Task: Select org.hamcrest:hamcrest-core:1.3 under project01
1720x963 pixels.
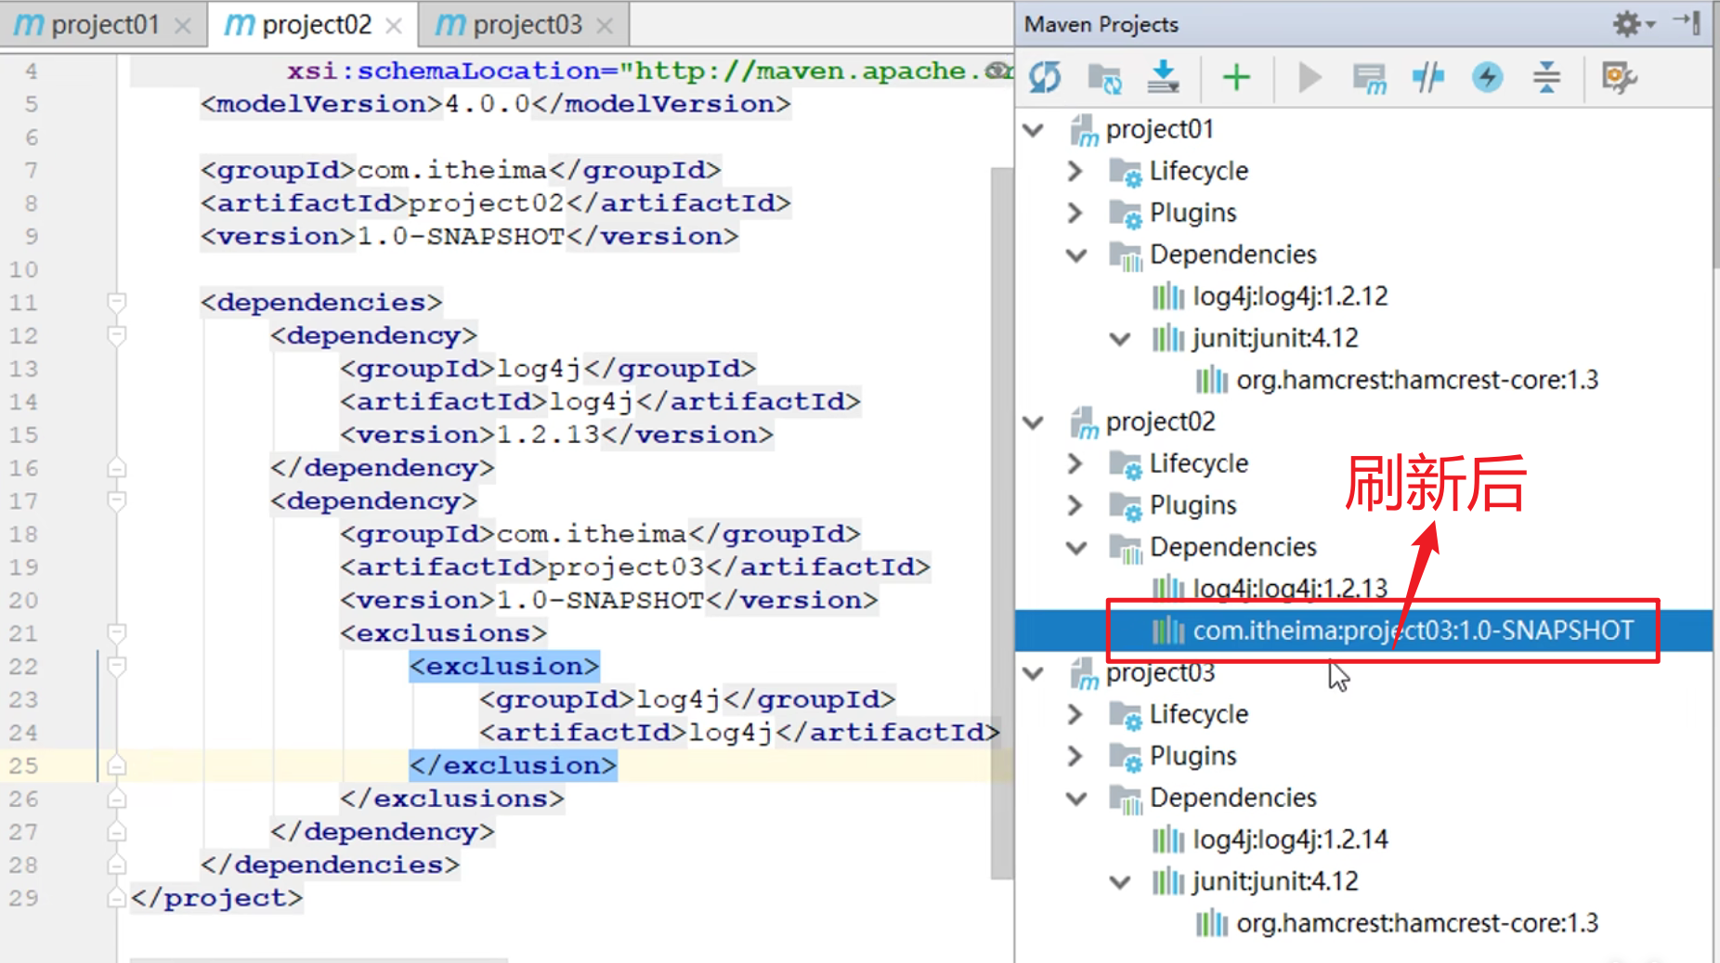Action: [1417, 380]
